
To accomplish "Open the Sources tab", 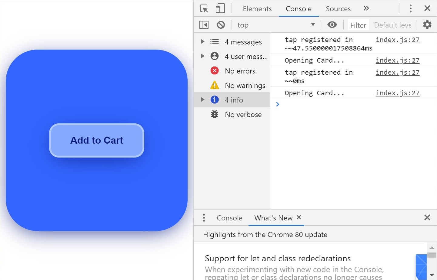I will pos(338,9).
